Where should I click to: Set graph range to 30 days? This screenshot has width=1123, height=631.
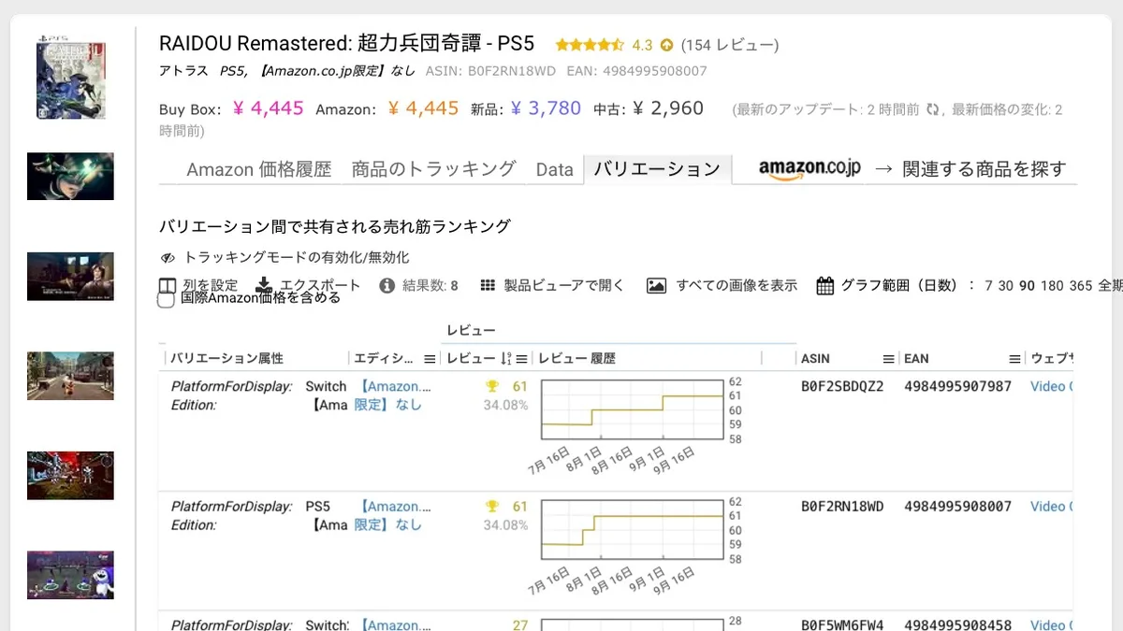click(x=1006, y=286)
